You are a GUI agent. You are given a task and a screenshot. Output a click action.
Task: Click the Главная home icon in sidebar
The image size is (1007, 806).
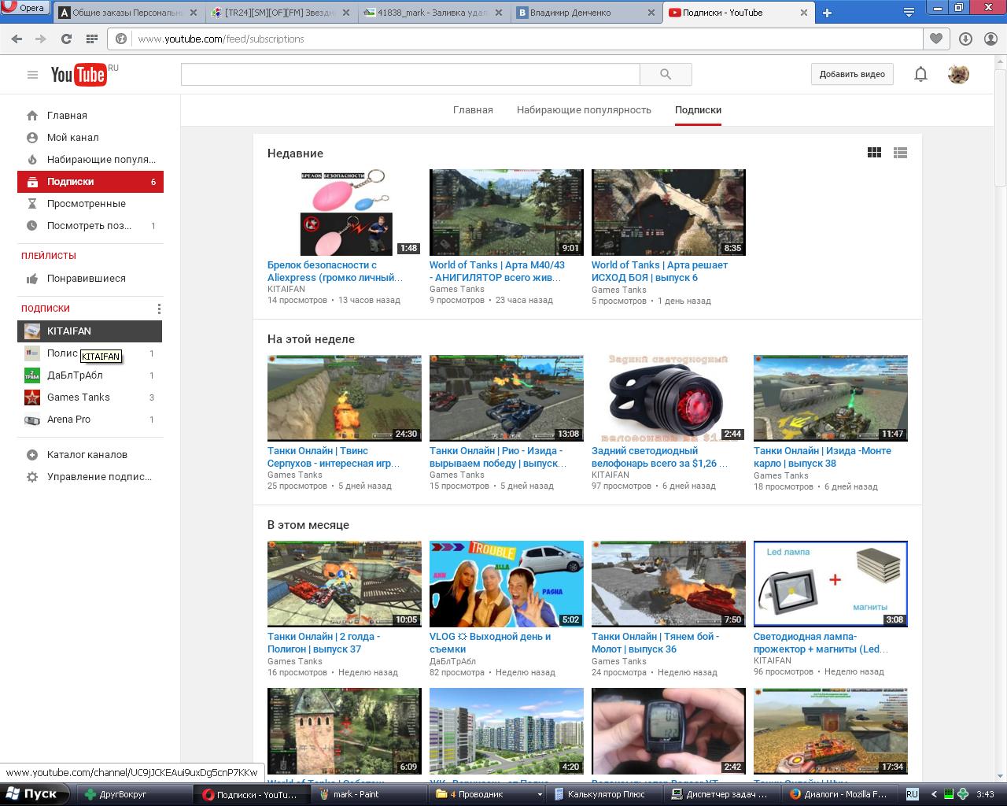coord(32,116)
